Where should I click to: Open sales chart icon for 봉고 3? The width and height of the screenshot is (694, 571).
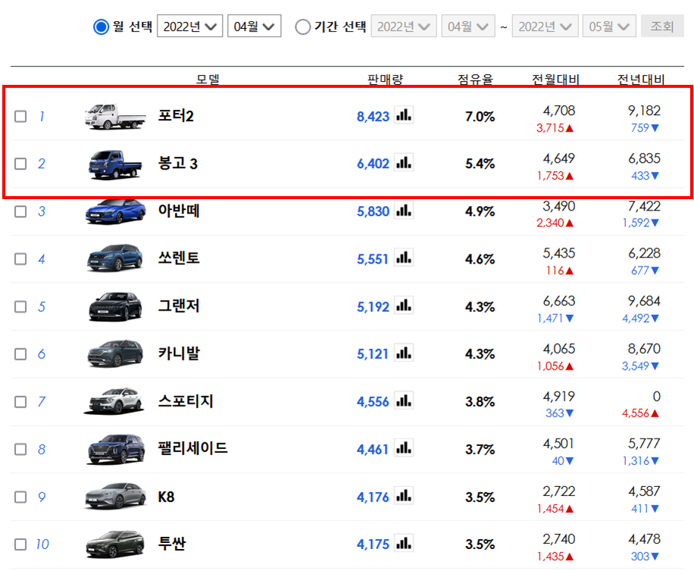click(404, 163)
